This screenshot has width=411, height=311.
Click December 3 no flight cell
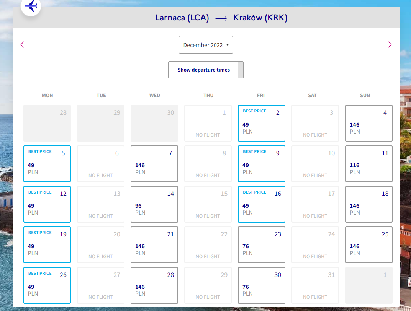coord(315,123)
